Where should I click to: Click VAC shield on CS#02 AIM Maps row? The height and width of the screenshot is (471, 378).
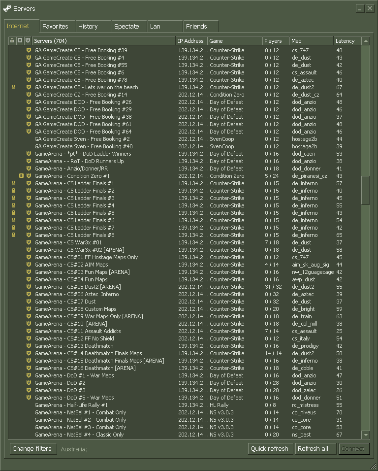[x=29, y=265]
